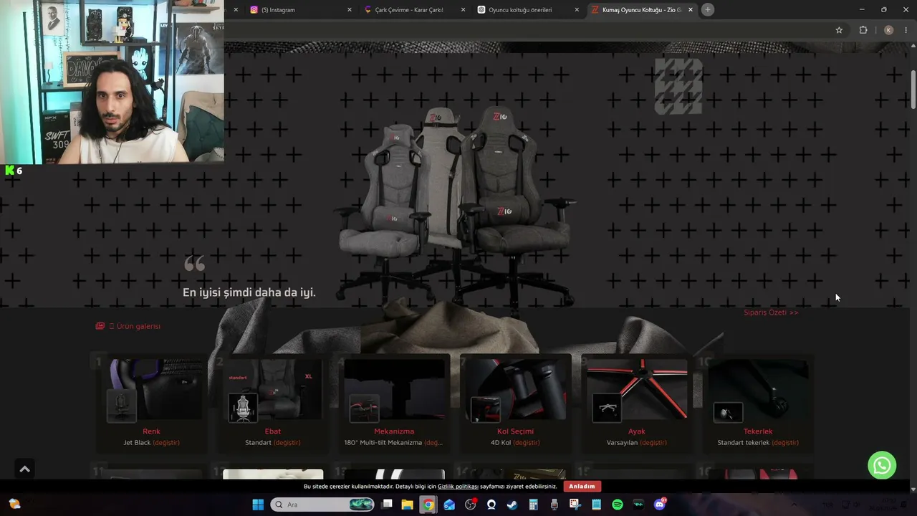Screen dimensions: 917x516
Task: Open a new browser tab
Action: (707, 9)
